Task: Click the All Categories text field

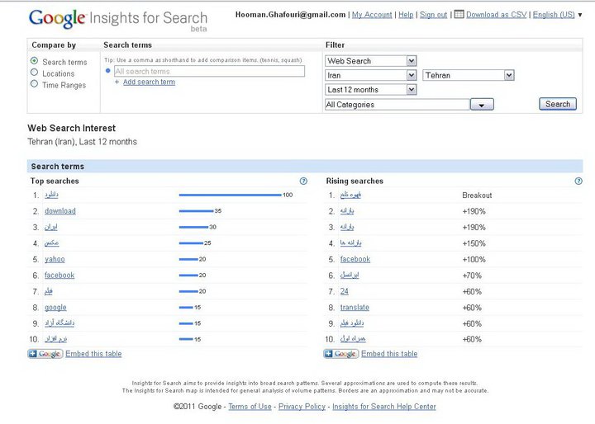Action: coord(397,105)
